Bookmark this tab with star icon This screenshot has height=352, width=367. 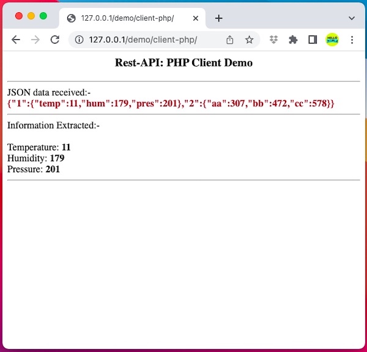(250, 40)
